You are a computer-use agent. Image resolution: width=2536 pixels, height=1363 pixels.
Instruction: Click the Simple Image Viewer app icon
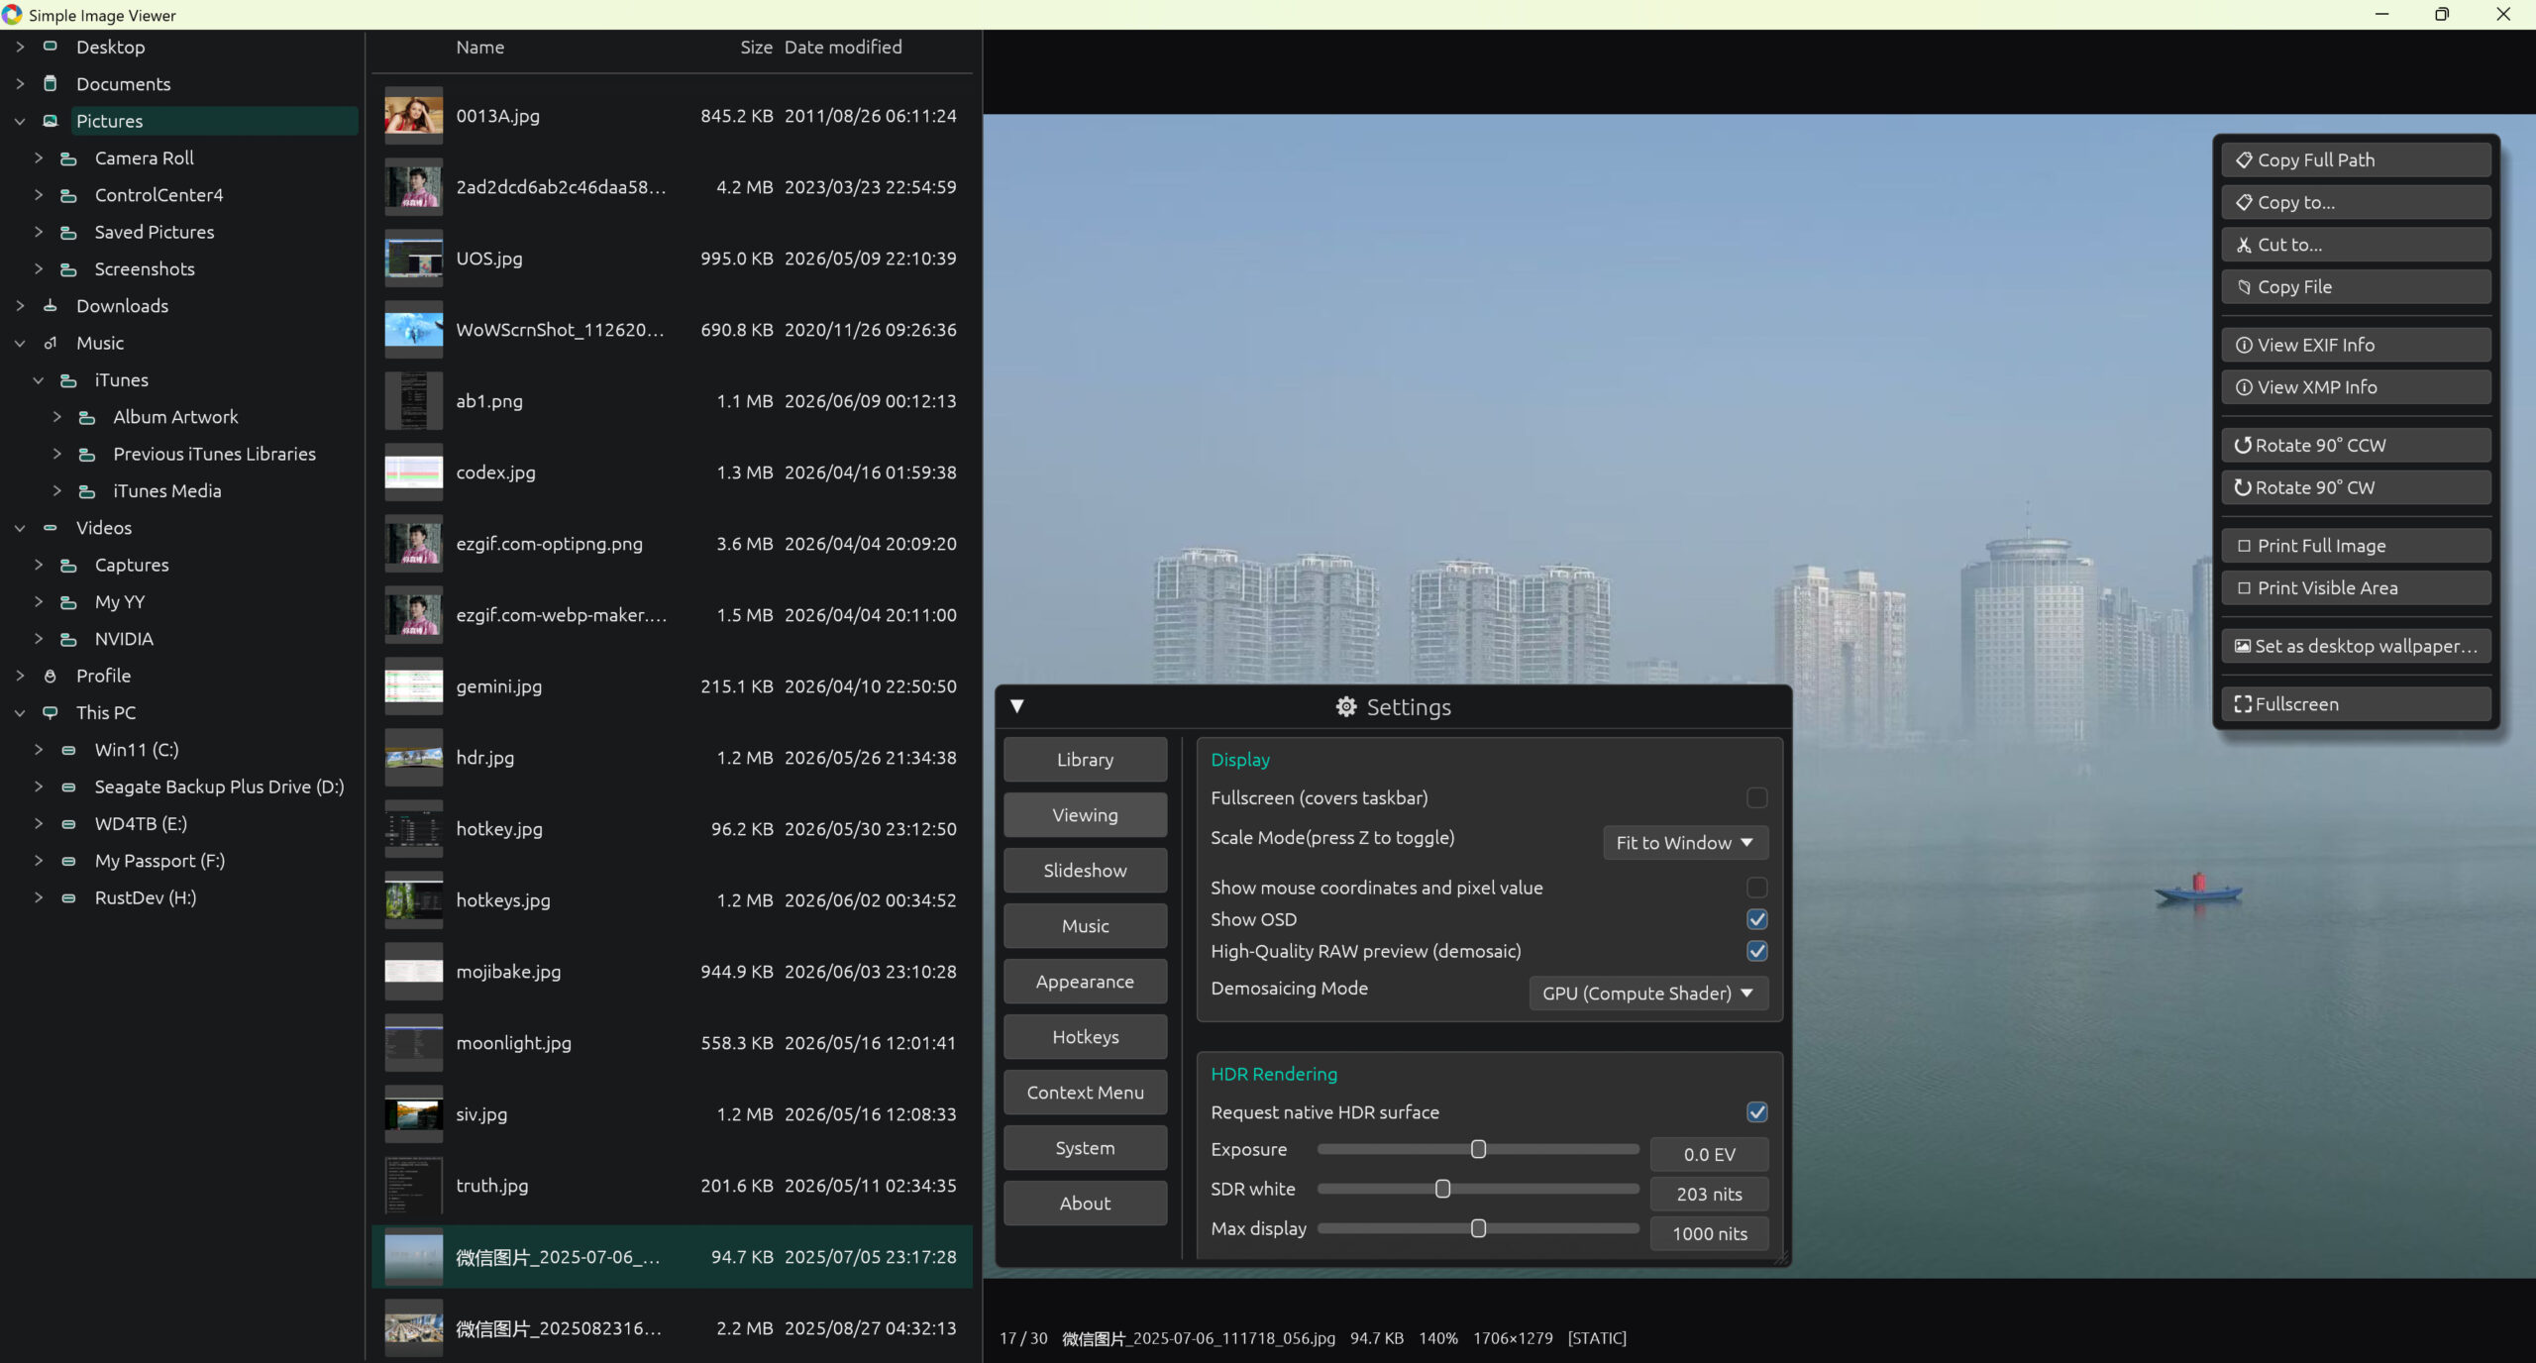12,15
